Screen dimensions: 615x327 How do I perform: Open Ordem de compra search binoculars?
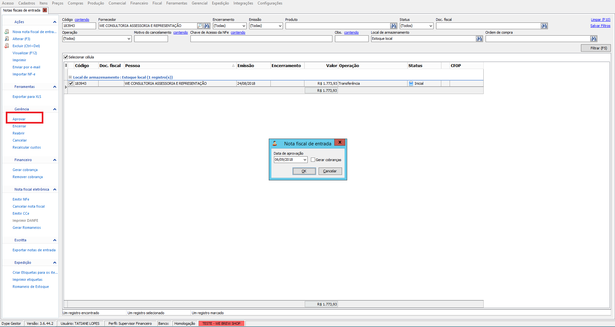point(593,39)
